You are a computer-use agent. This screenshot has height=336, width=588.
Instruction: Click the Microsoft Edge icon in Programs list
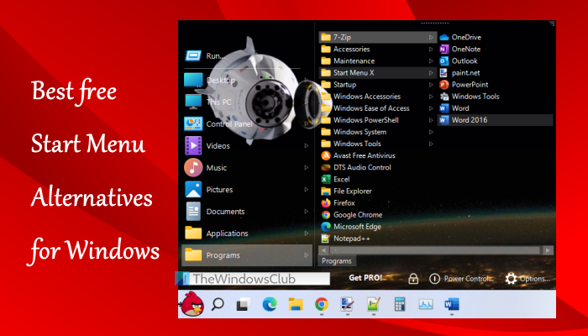tap(326, 227)
